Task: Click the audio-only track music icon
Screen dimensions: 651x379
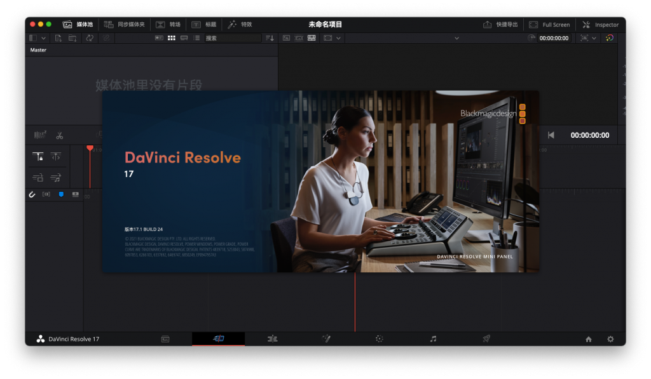Action: [x=56, y=178]
